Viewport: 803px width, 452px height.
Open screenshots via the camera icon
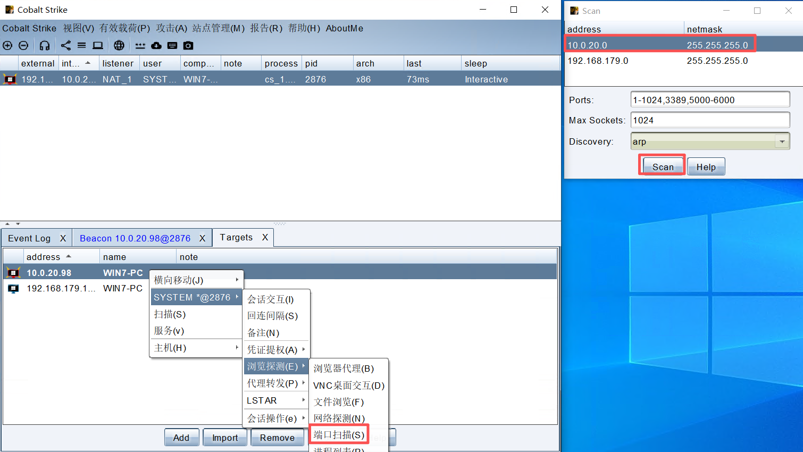point(188,46)
